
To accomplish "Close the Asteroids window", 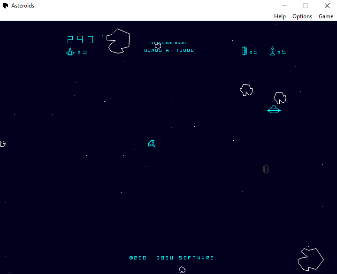I will 327,6.
